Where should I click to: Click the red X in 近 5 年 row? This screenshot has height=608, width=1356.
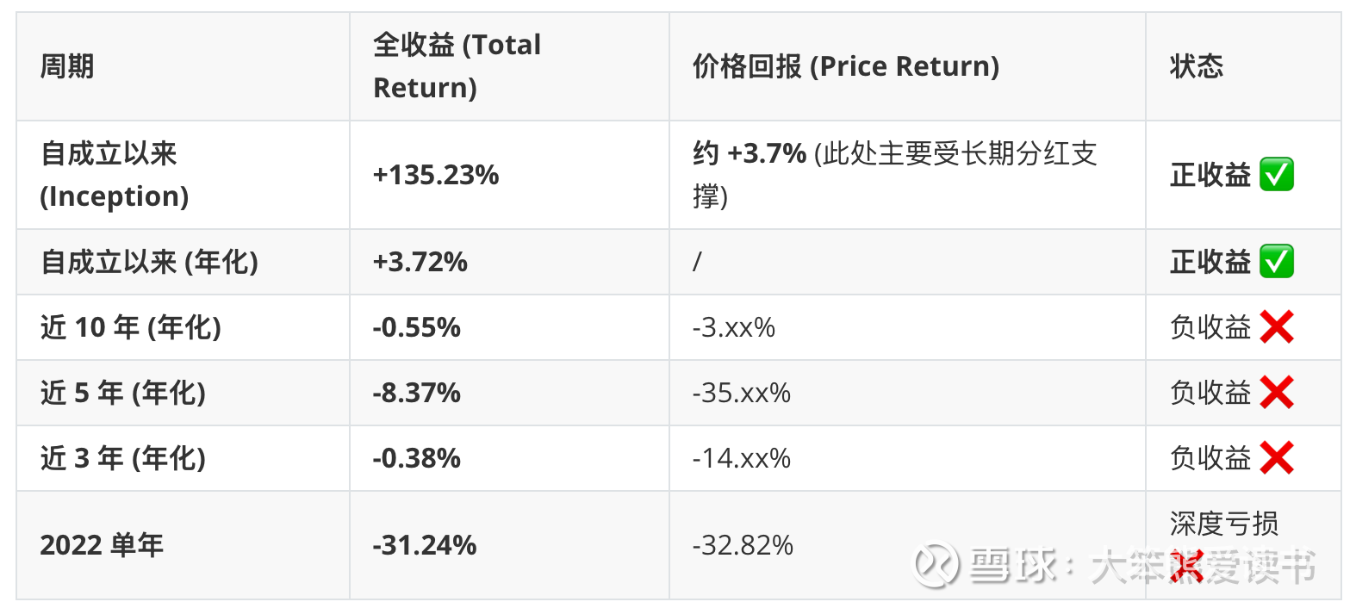pos(1276,393)
